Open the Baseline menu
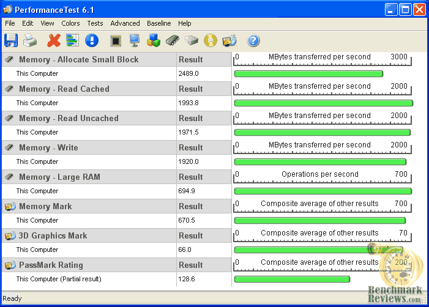The height and width of the screenshot is (307, 429). 159,23
